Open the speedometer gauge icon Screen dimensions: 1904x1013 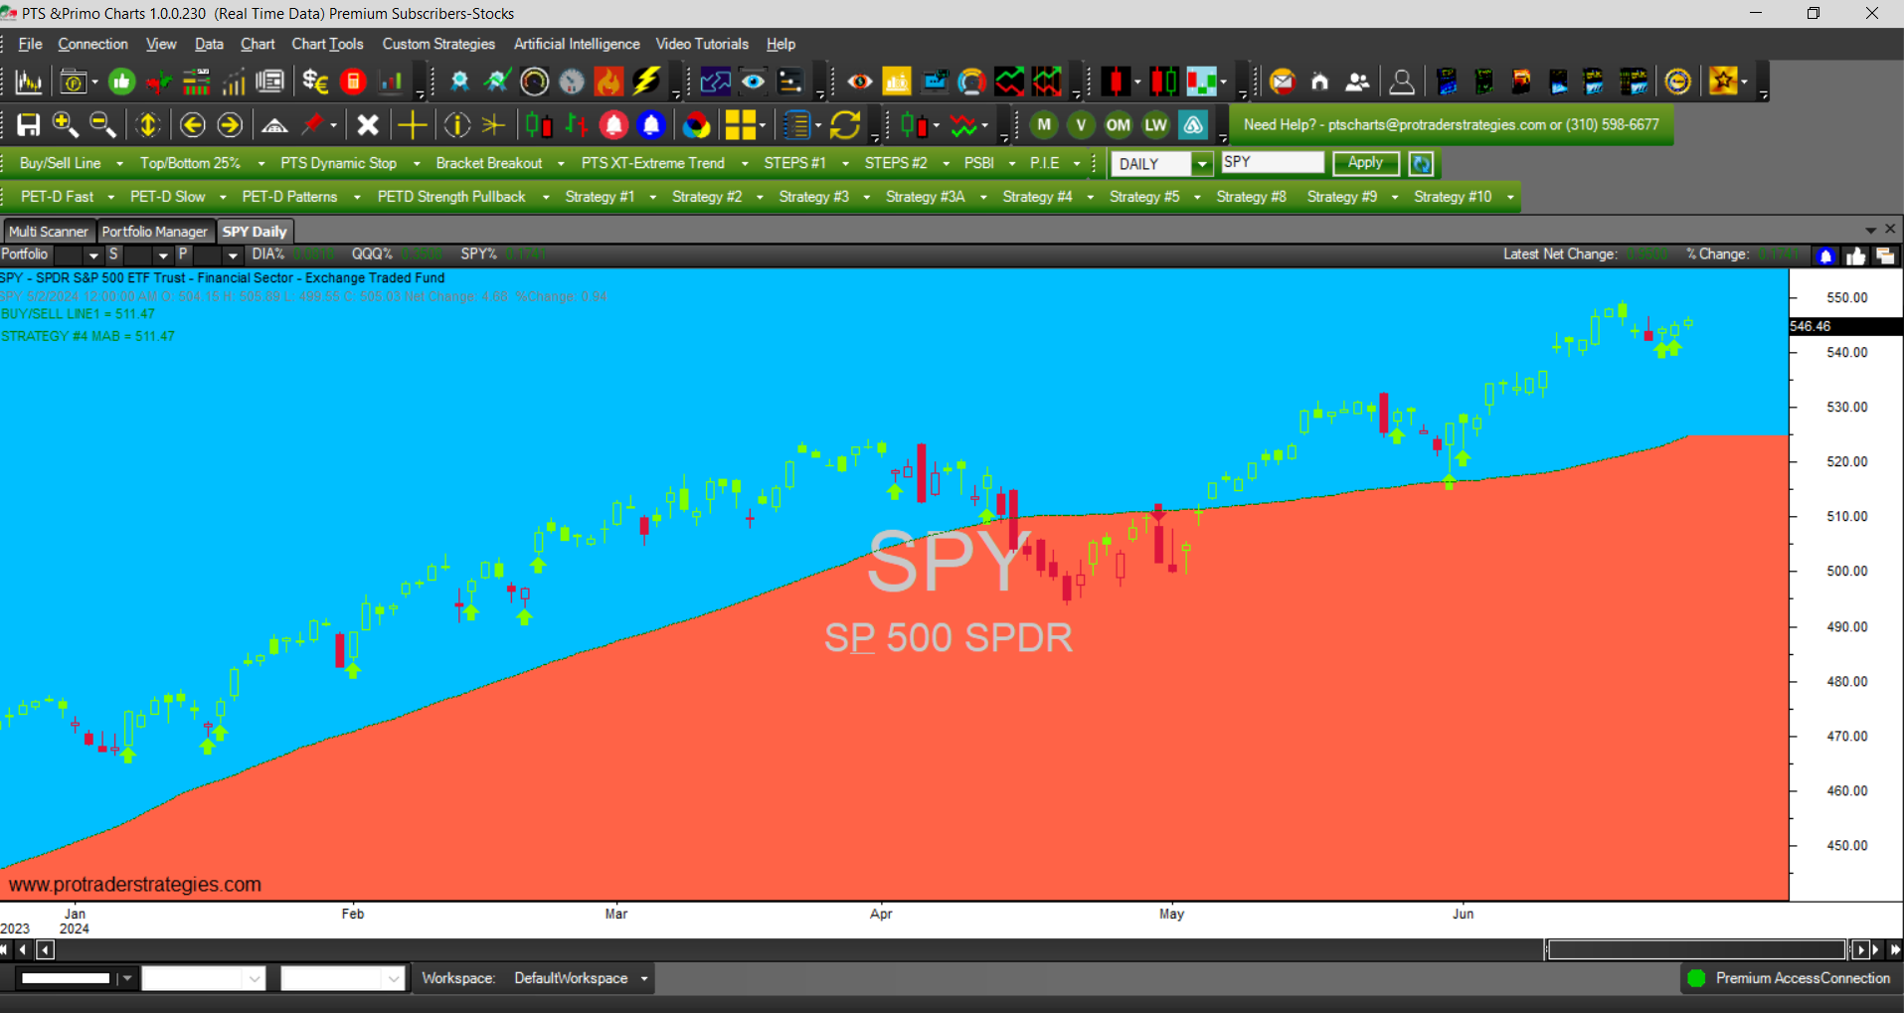pyautogui.click(x=534, y=82)
